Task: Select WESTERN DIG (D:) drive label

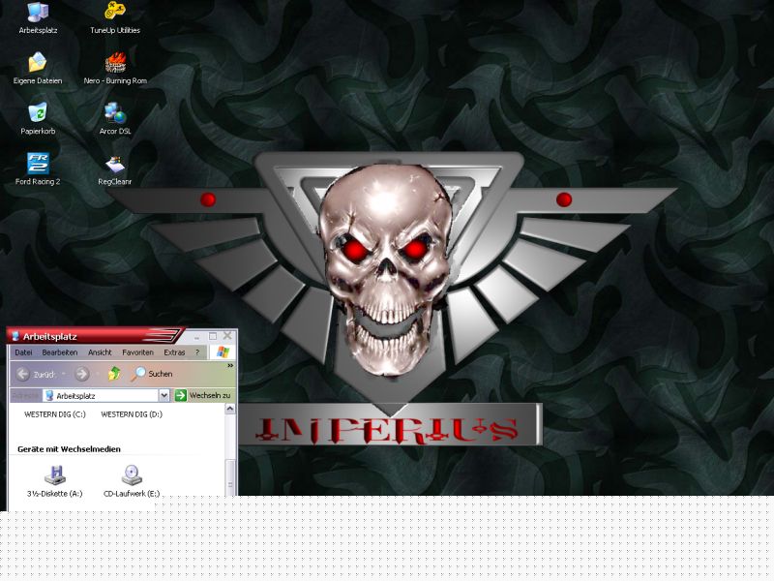Action: click(132, 414)
